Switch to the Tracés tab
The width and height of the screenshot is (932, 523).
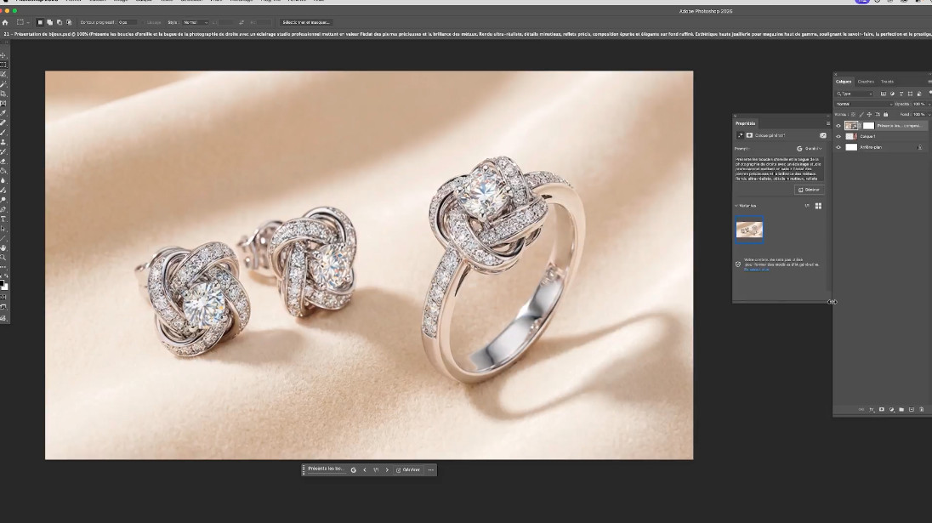(x=887, y=82)
